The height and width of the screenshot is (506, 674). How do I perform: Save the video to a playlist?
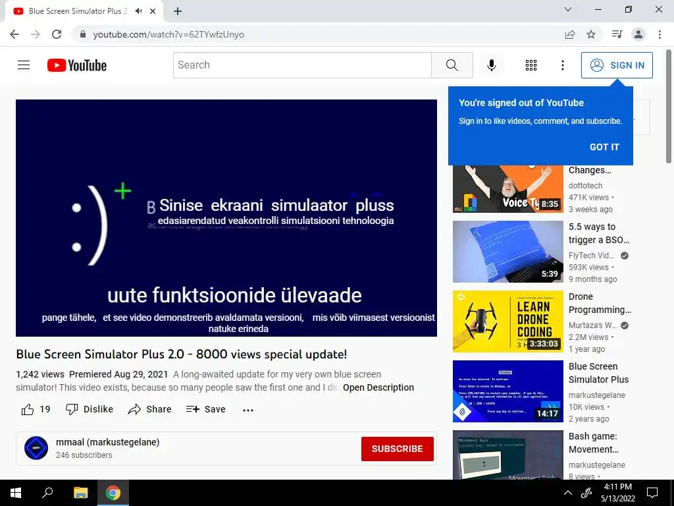pos(205,409)
